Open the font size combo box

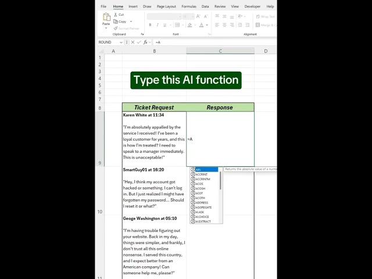pyautogui.click(x=188, y=16)
